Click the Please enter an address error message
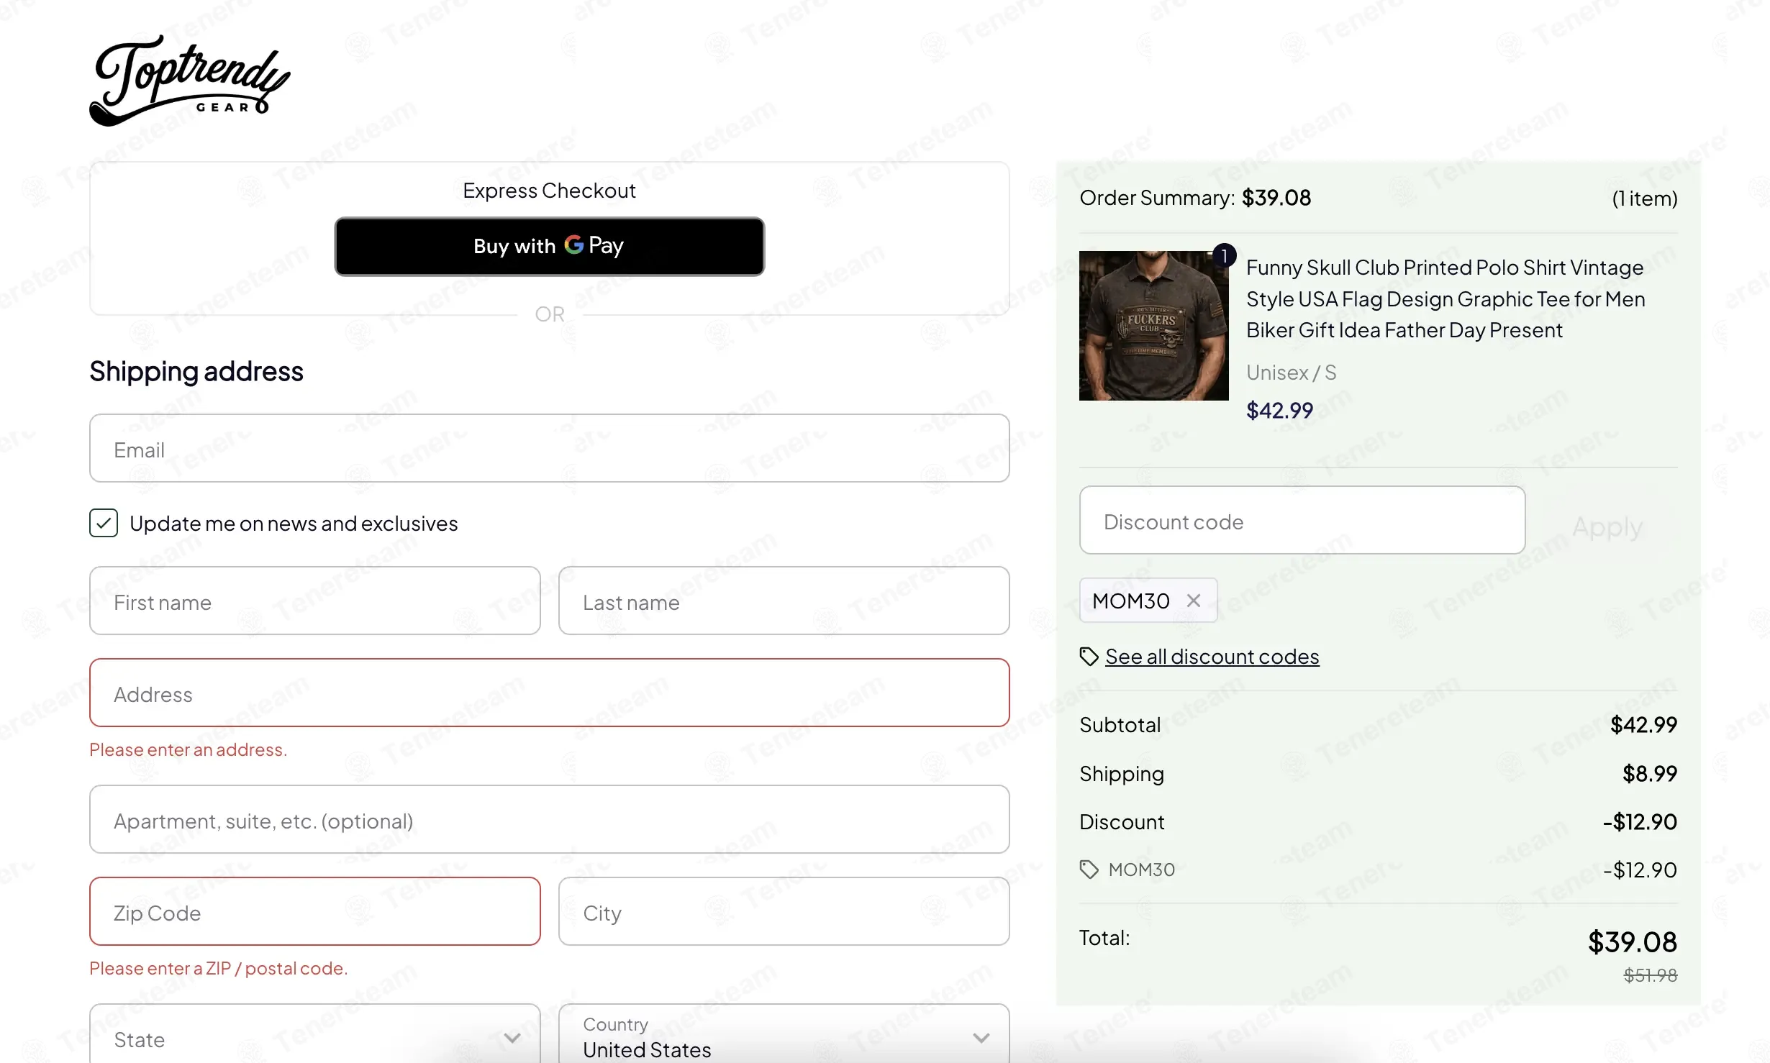The height and width of the screenshot is (1063, 1770). [x=189, y=749]
